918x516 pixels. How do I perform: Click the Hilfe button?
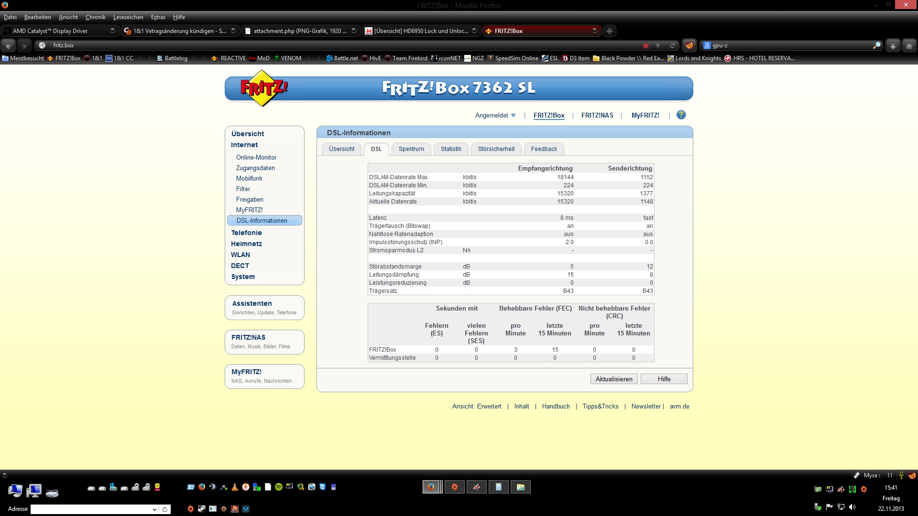664,379
